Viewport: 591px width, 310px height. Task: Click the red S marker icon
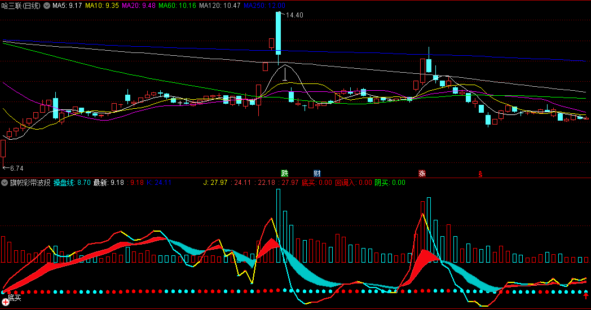(480, 174)
